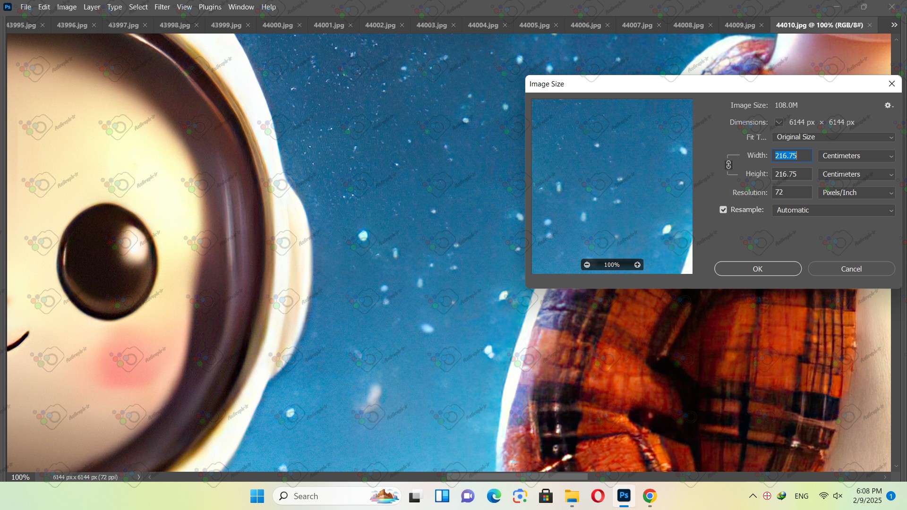Open the Plugins menu
The height and width of the screenshot is (510, 907).
210,7
